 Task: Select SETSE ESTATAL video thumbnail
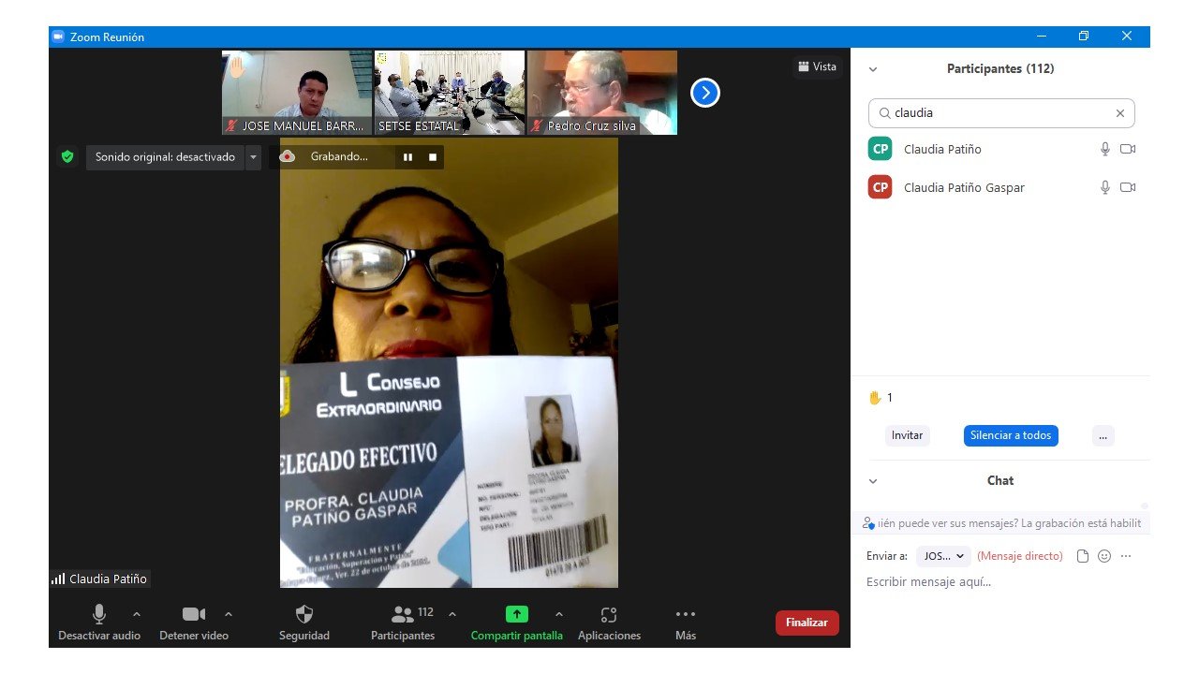[450, 93]
